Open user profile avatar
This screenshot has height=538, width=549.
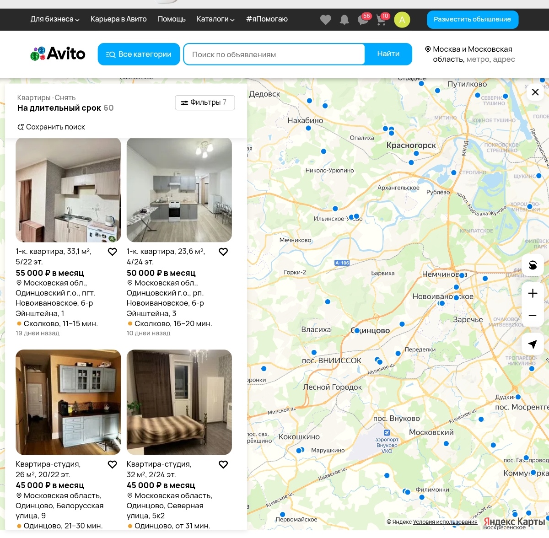coord(402,20)
